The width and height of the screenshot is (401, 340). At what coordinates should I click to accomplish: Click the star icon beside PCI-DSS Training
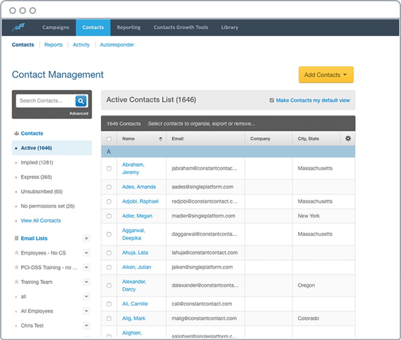point(16,268)
